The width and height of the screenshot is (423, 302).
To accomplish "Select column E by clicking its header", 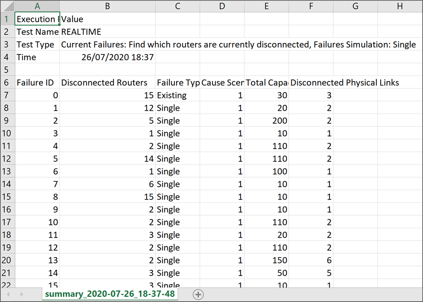I will 266,6.
